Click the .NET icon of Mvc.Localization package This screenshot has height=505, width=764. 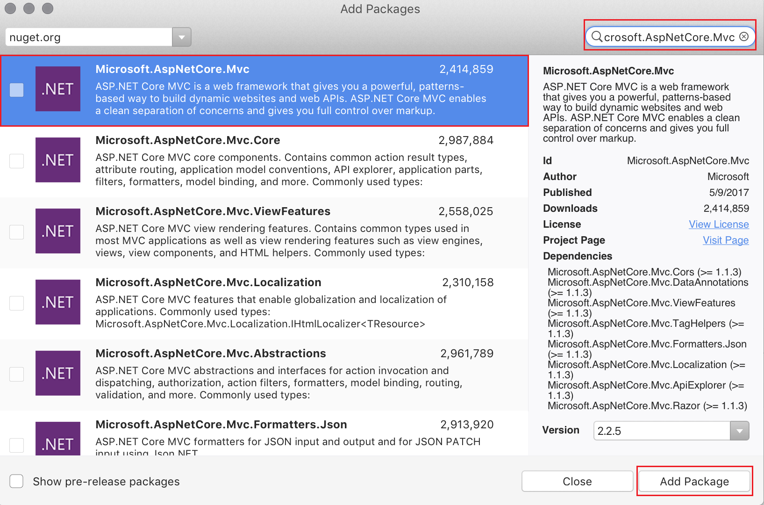(58, 302)
